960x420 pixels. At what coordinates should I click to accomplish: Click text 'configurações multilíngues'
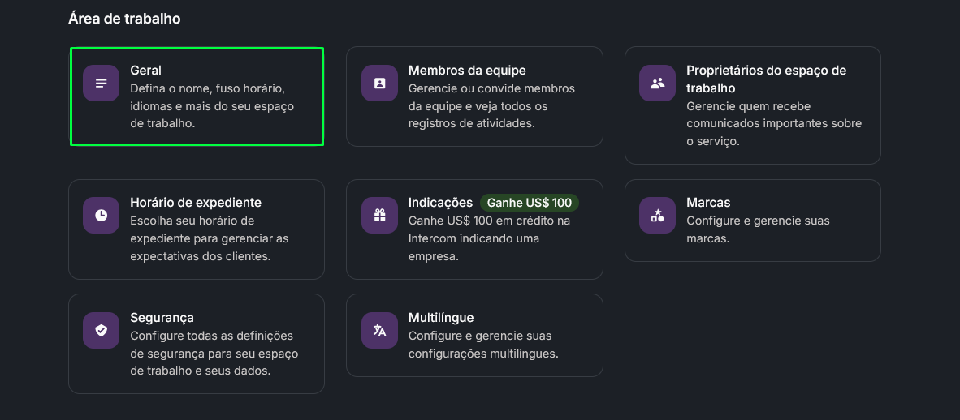click(x=484, y=354)
